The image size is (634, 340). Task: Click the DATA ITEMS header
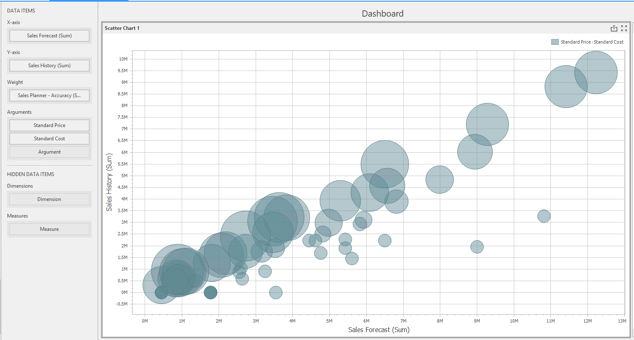click(x=21, y=11)
